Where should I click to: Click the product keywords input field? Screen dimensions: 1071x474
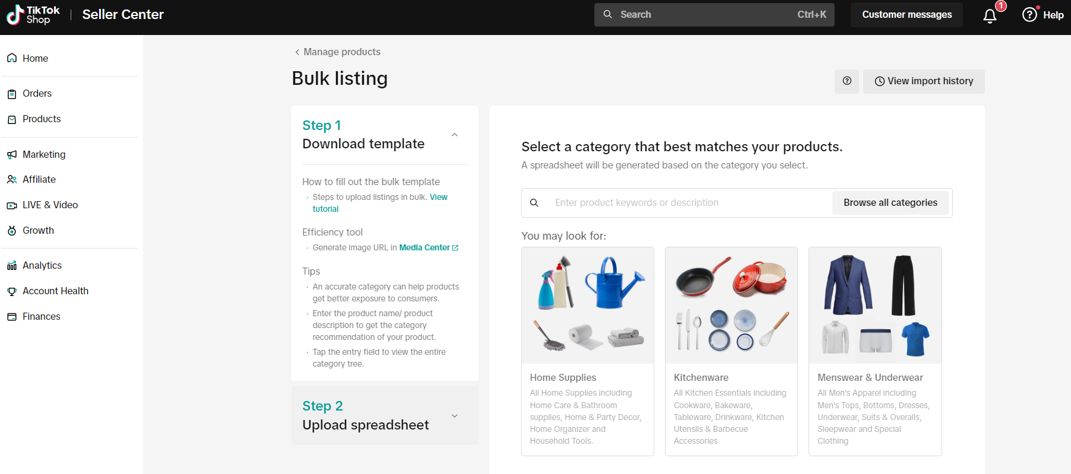[689, 203]
